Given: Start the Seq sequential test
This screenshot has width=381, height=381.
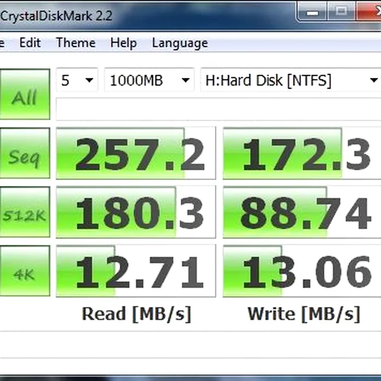Looking at the screenshot, I should point(25,153).
